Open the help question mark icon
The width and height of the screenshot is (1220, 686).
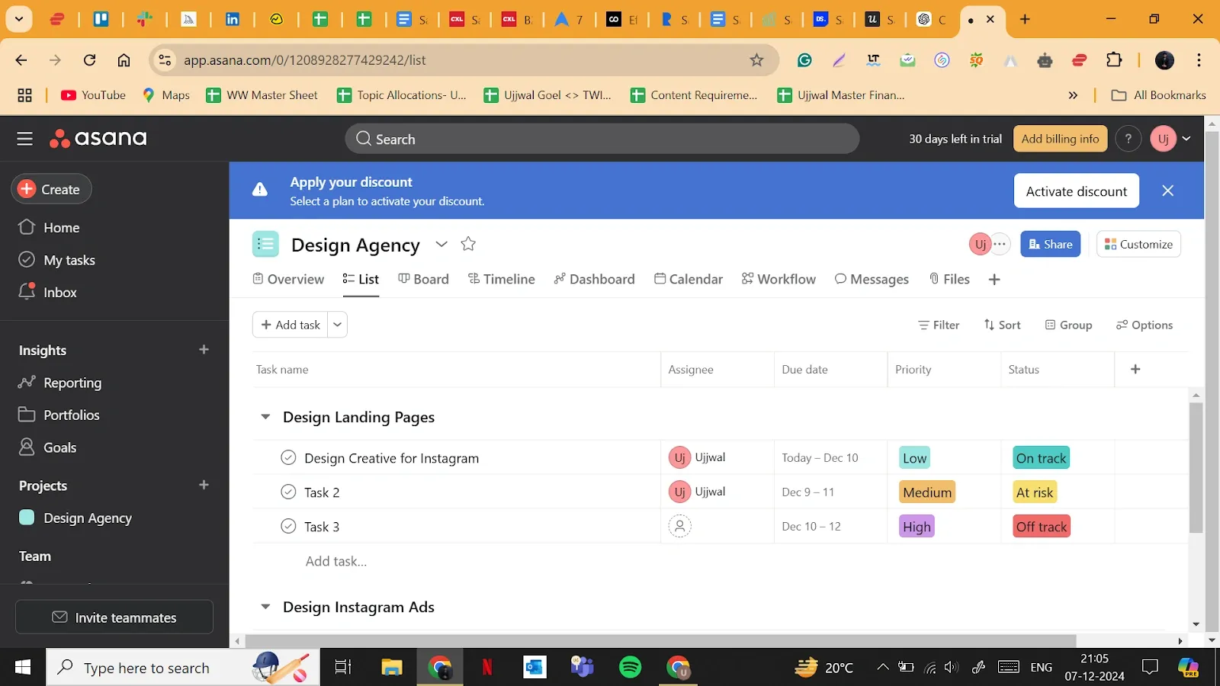1128,139
